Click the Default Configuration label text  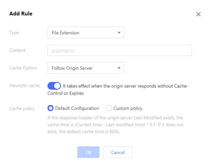77,108
